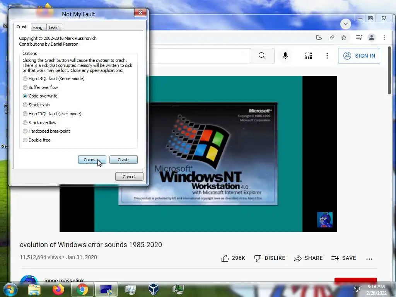Open the Chrome three-dot menu
Viewport: 396px width, 297px height.
pos(384,38)
